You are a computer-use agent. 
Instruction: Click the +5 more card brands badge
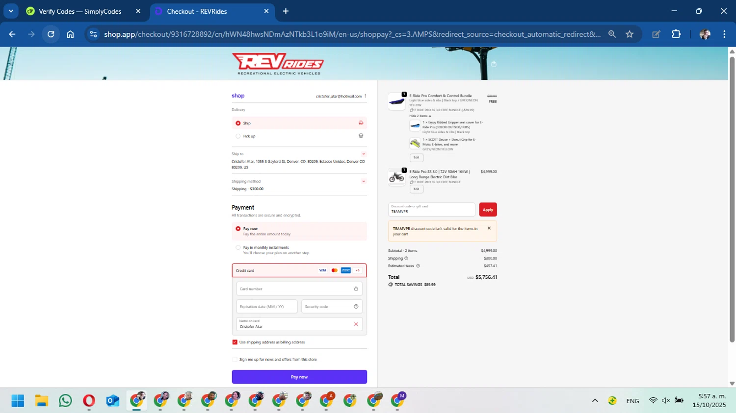(x=358, y=270)
